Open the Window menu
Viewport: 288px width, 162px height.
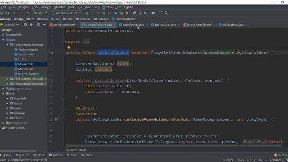107,7
